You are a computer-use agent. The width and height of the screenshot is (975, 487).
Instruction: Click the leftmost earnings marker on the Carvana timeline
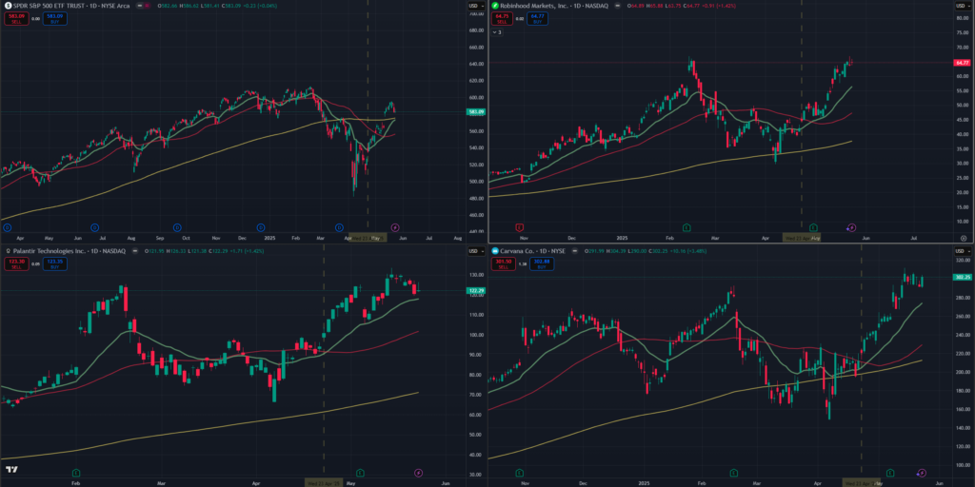coord(519,472)
